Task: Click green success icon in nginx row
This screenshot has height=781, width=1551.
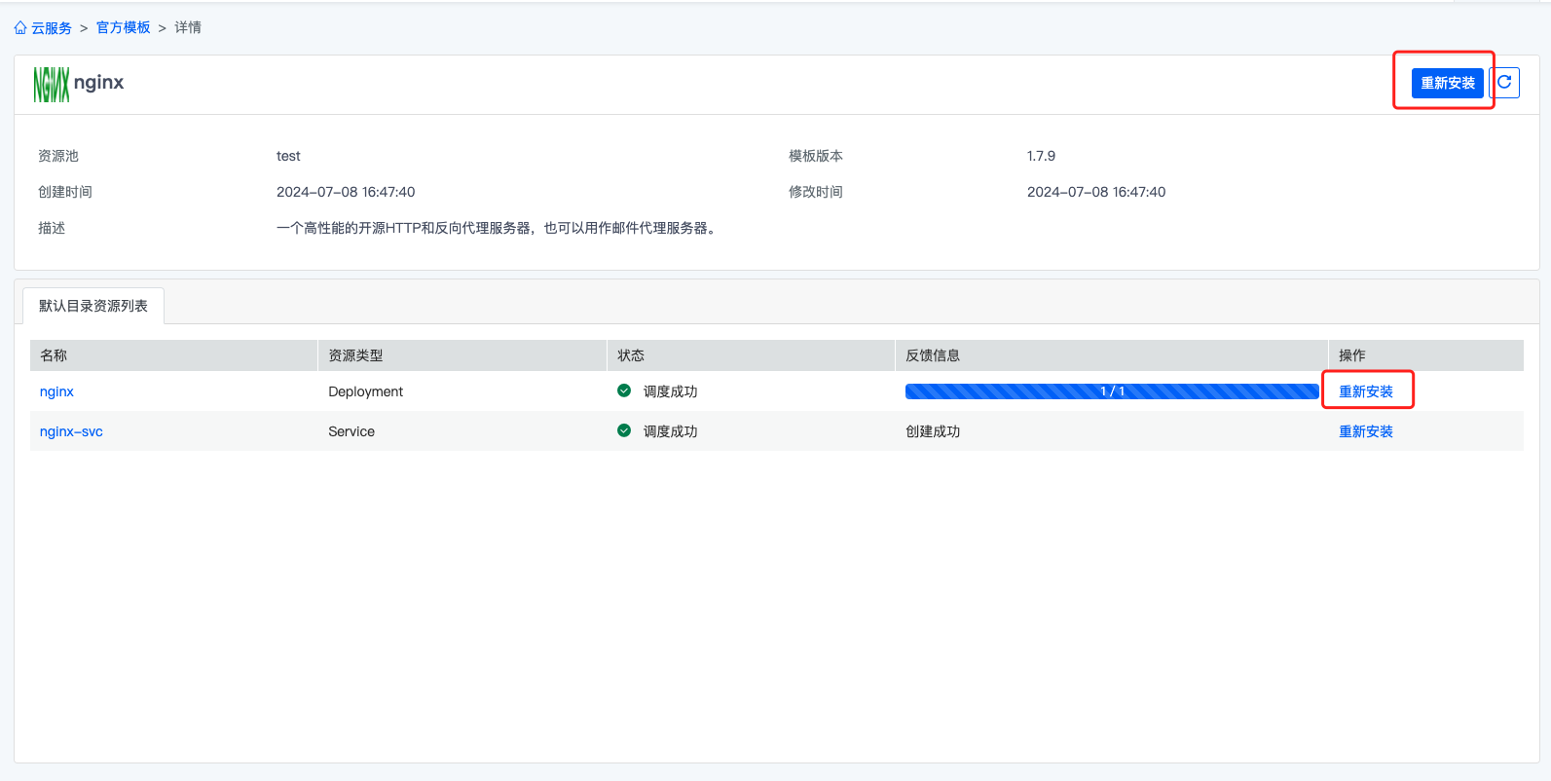Action: point(624,390)
